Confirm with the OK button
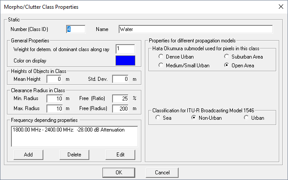This screenshot has height=180, width=288. click(x=119, y=172)
